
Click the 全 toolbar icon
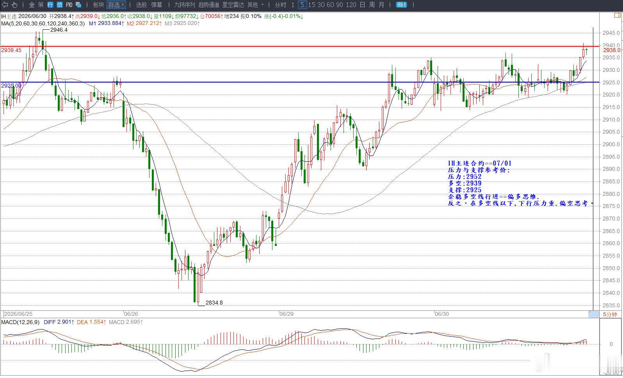tap(32, 5)
